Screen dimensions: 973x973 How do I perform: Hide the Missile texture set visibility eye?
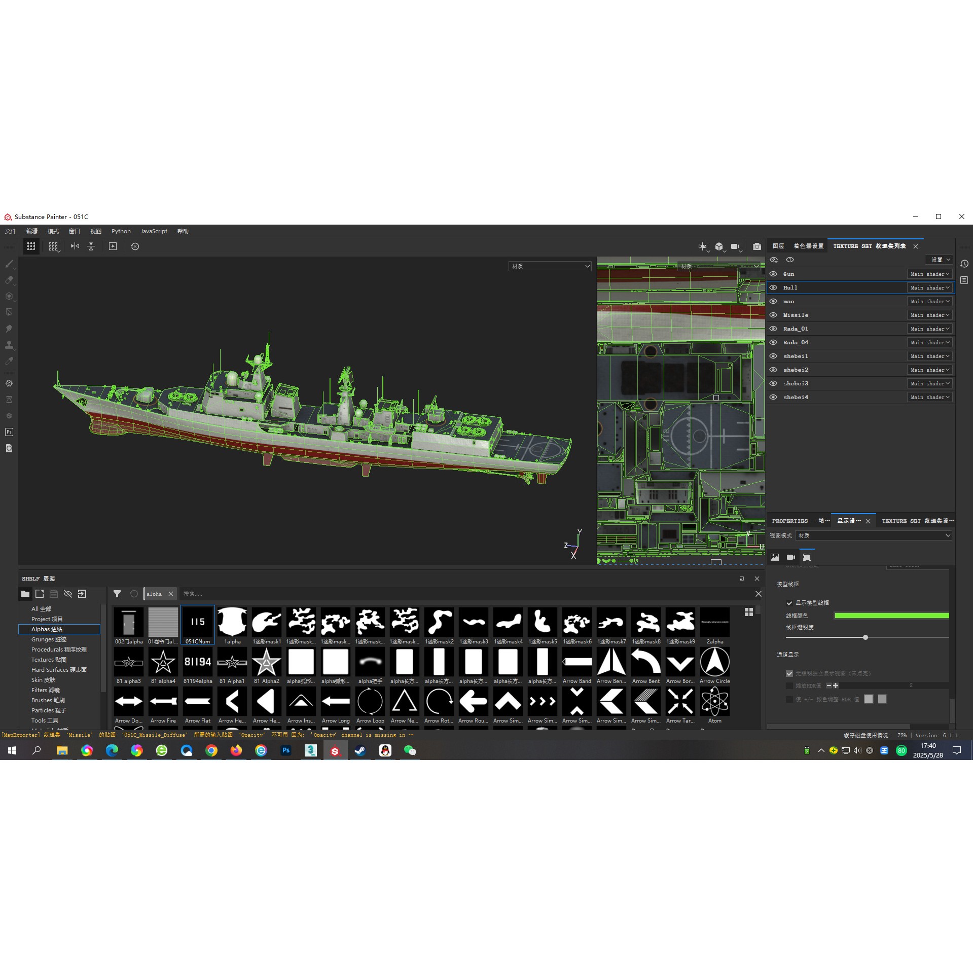(773, 315)
